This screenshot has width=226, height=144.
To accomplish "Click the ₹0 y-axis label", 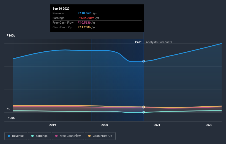I will coord(8,109).
